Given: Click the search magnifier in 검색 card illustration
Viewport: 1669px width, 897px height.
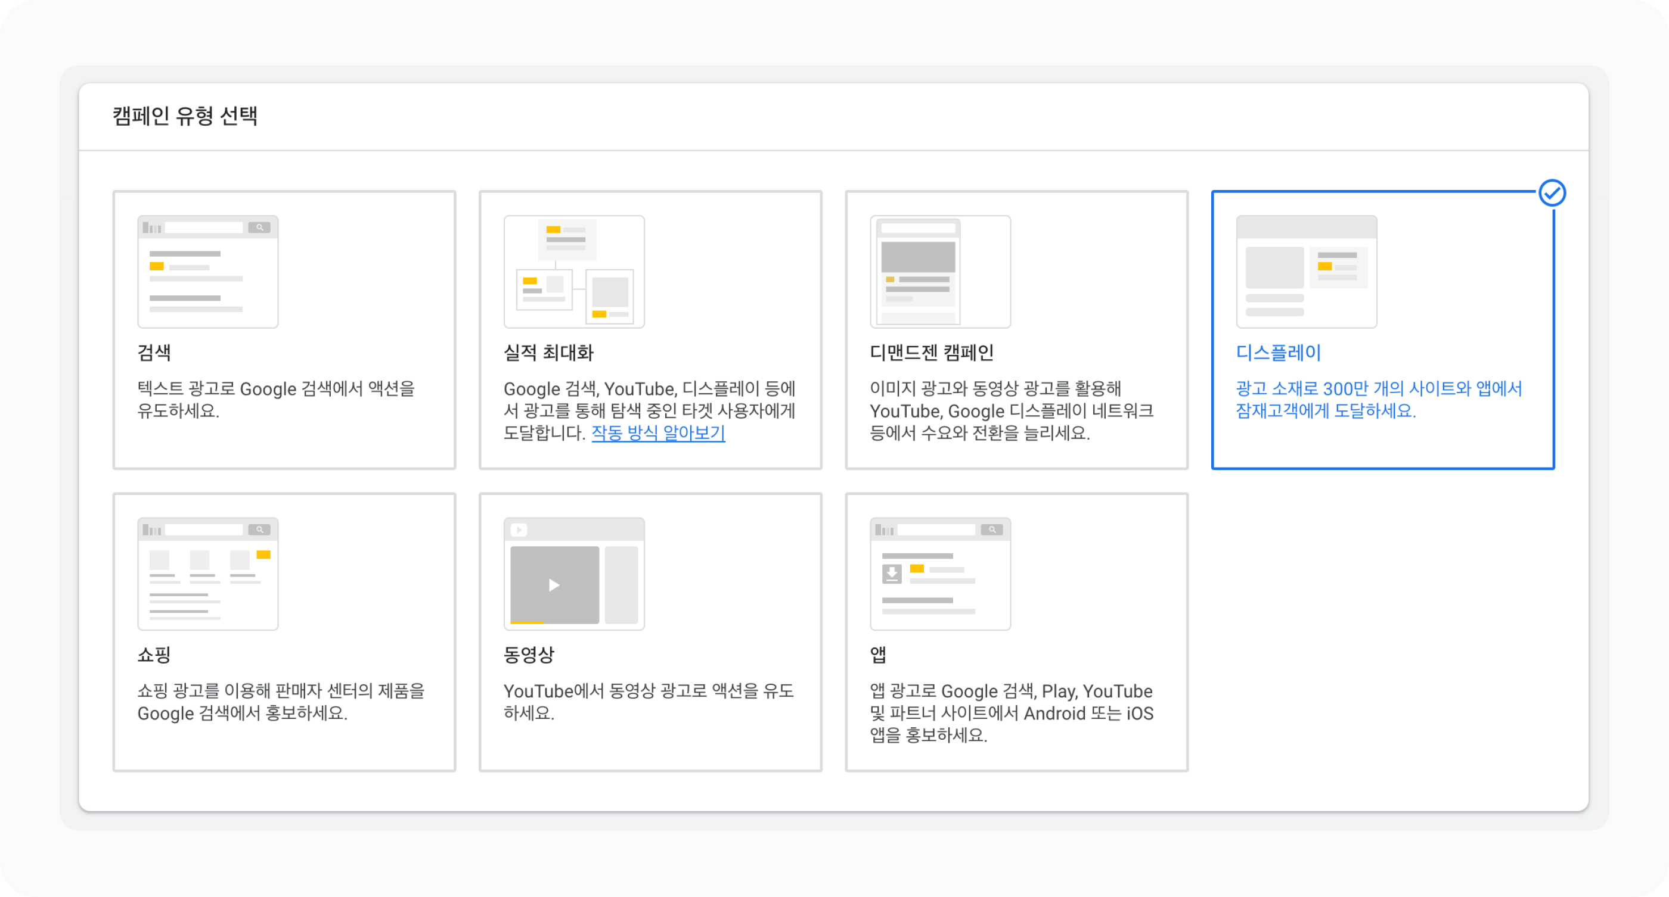Looking at the screenshot, I should (260, 226).
